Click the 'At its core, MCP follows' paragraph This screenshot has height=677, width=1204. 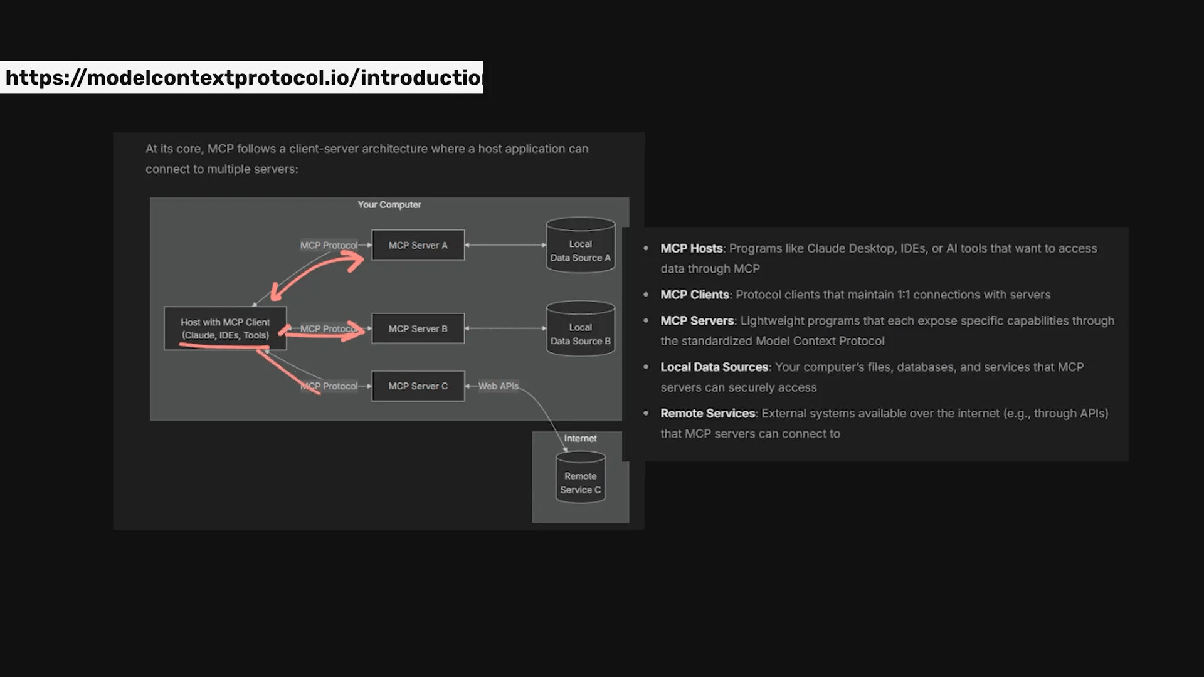[367, 159]
